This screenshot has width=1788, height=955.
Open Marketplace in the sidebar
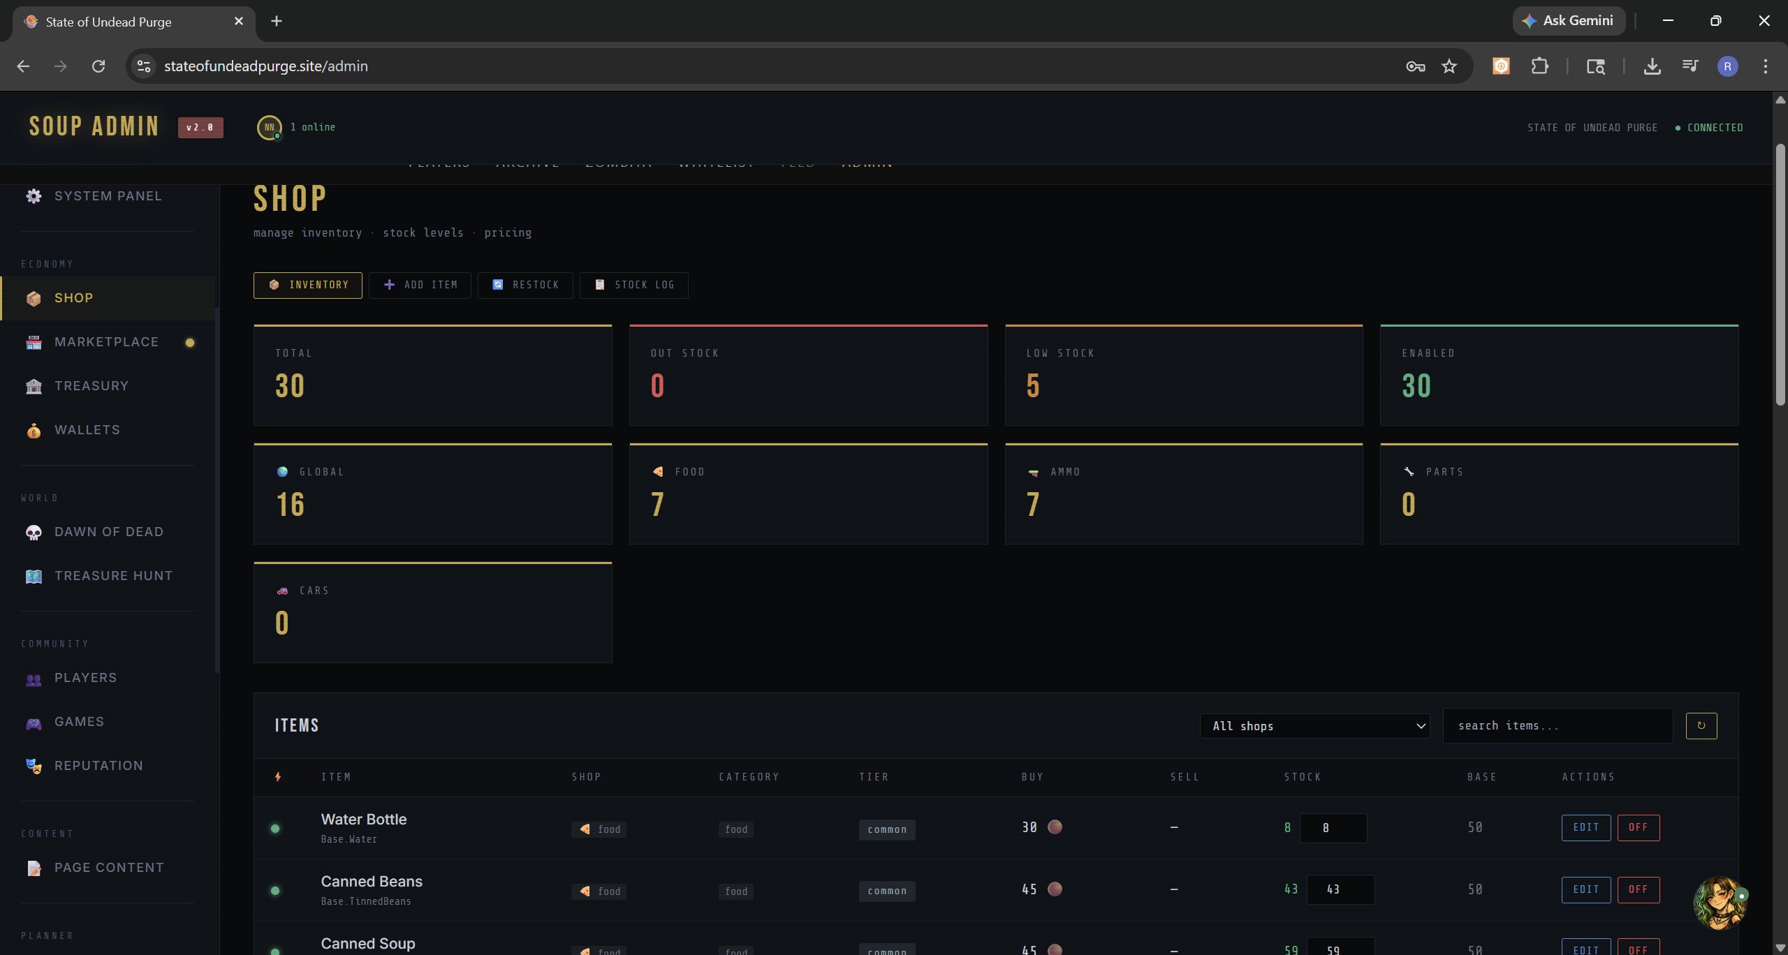[108, 342]
